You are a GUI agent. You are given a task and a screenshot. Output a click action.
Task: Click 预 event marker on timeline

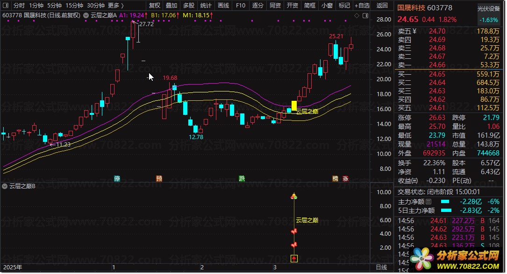pos(159,179)
